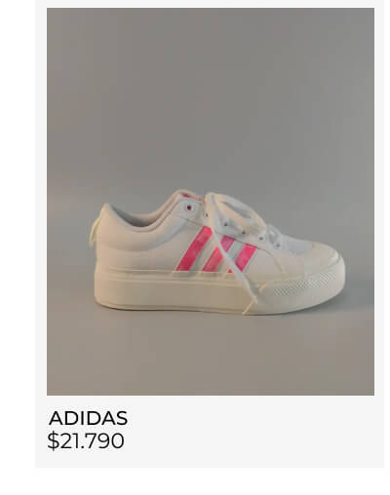This screenshot has width=390, height=495.
Task: Click the white margin left of the product card
Action: 18,234
